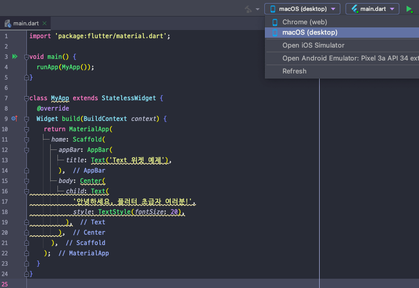
Task: Select Open iOS Simulator
Action: tap(342, 46)
